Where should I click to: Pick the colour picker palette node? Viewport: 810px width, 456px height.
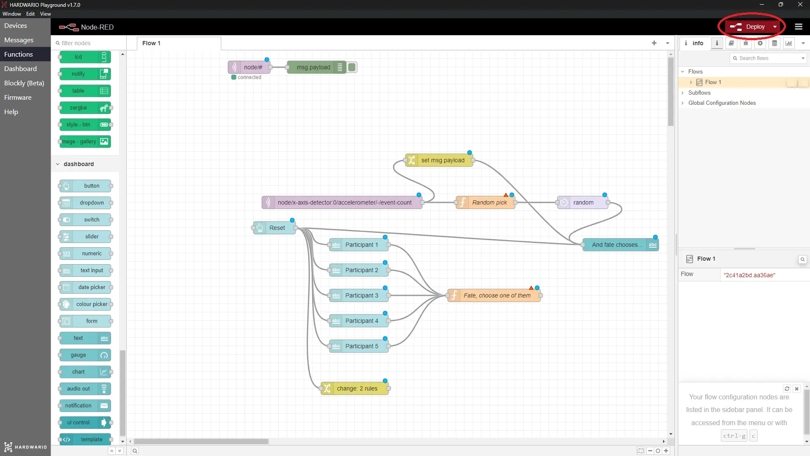click(85, 304)
